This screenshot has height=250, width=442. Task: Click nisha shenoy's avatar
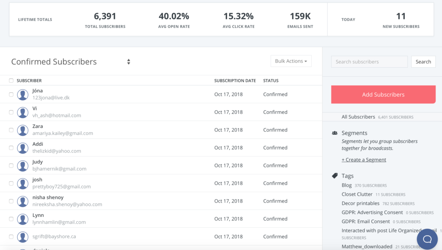(x=22, y=200)
